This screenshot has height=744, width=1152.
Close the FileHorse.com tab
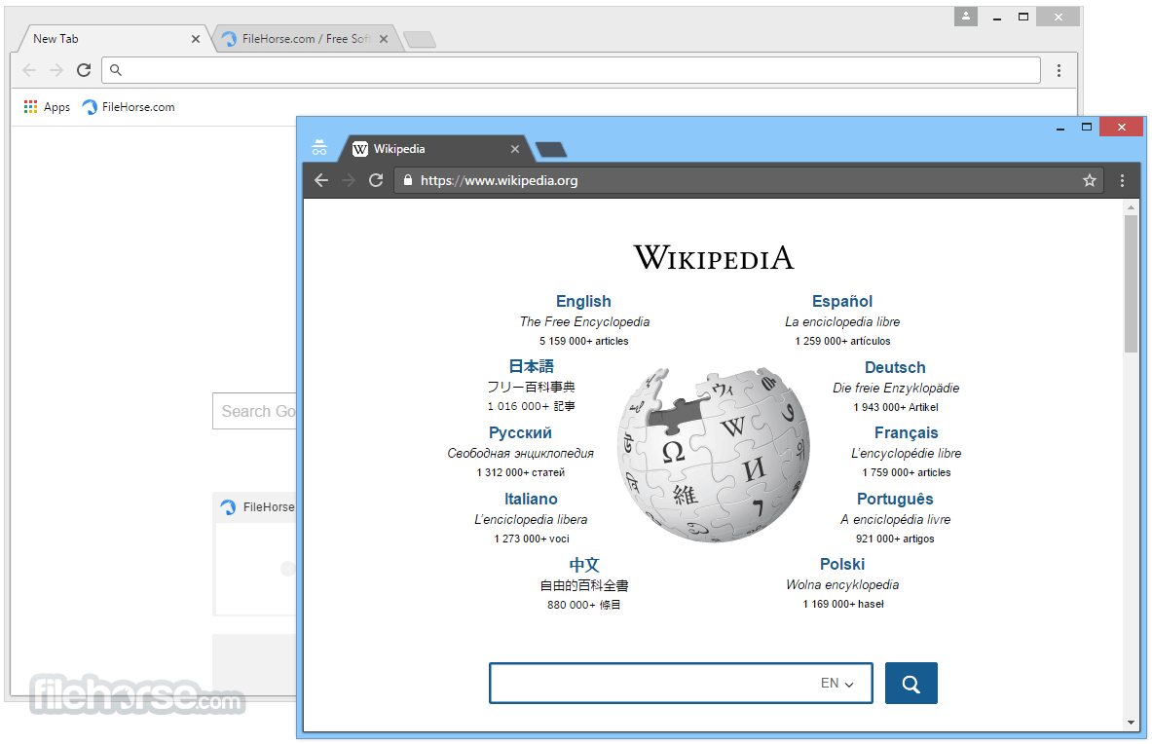(384, 39)
